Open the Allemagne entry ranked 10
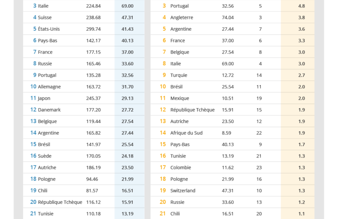 coord(49,87)
